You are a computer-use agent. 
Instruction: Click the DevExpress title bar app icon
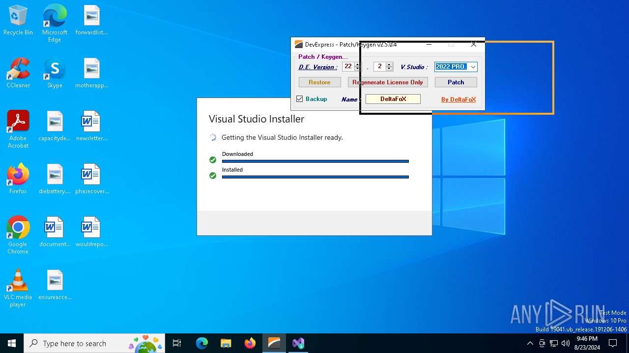(298, 45)
